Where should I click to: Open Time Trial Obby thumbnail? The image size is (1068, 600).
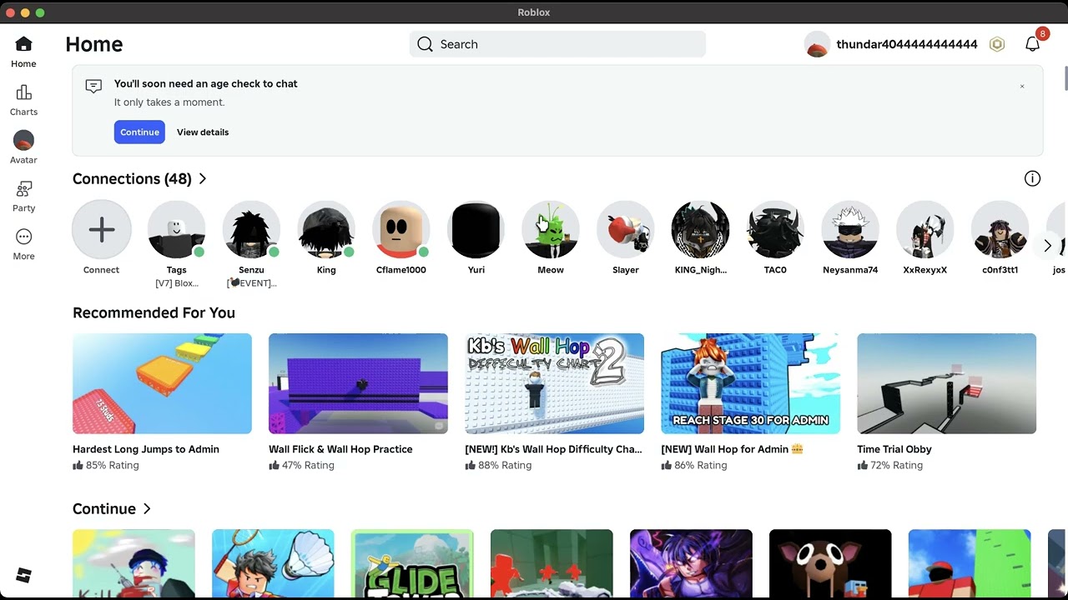(946, 383)
